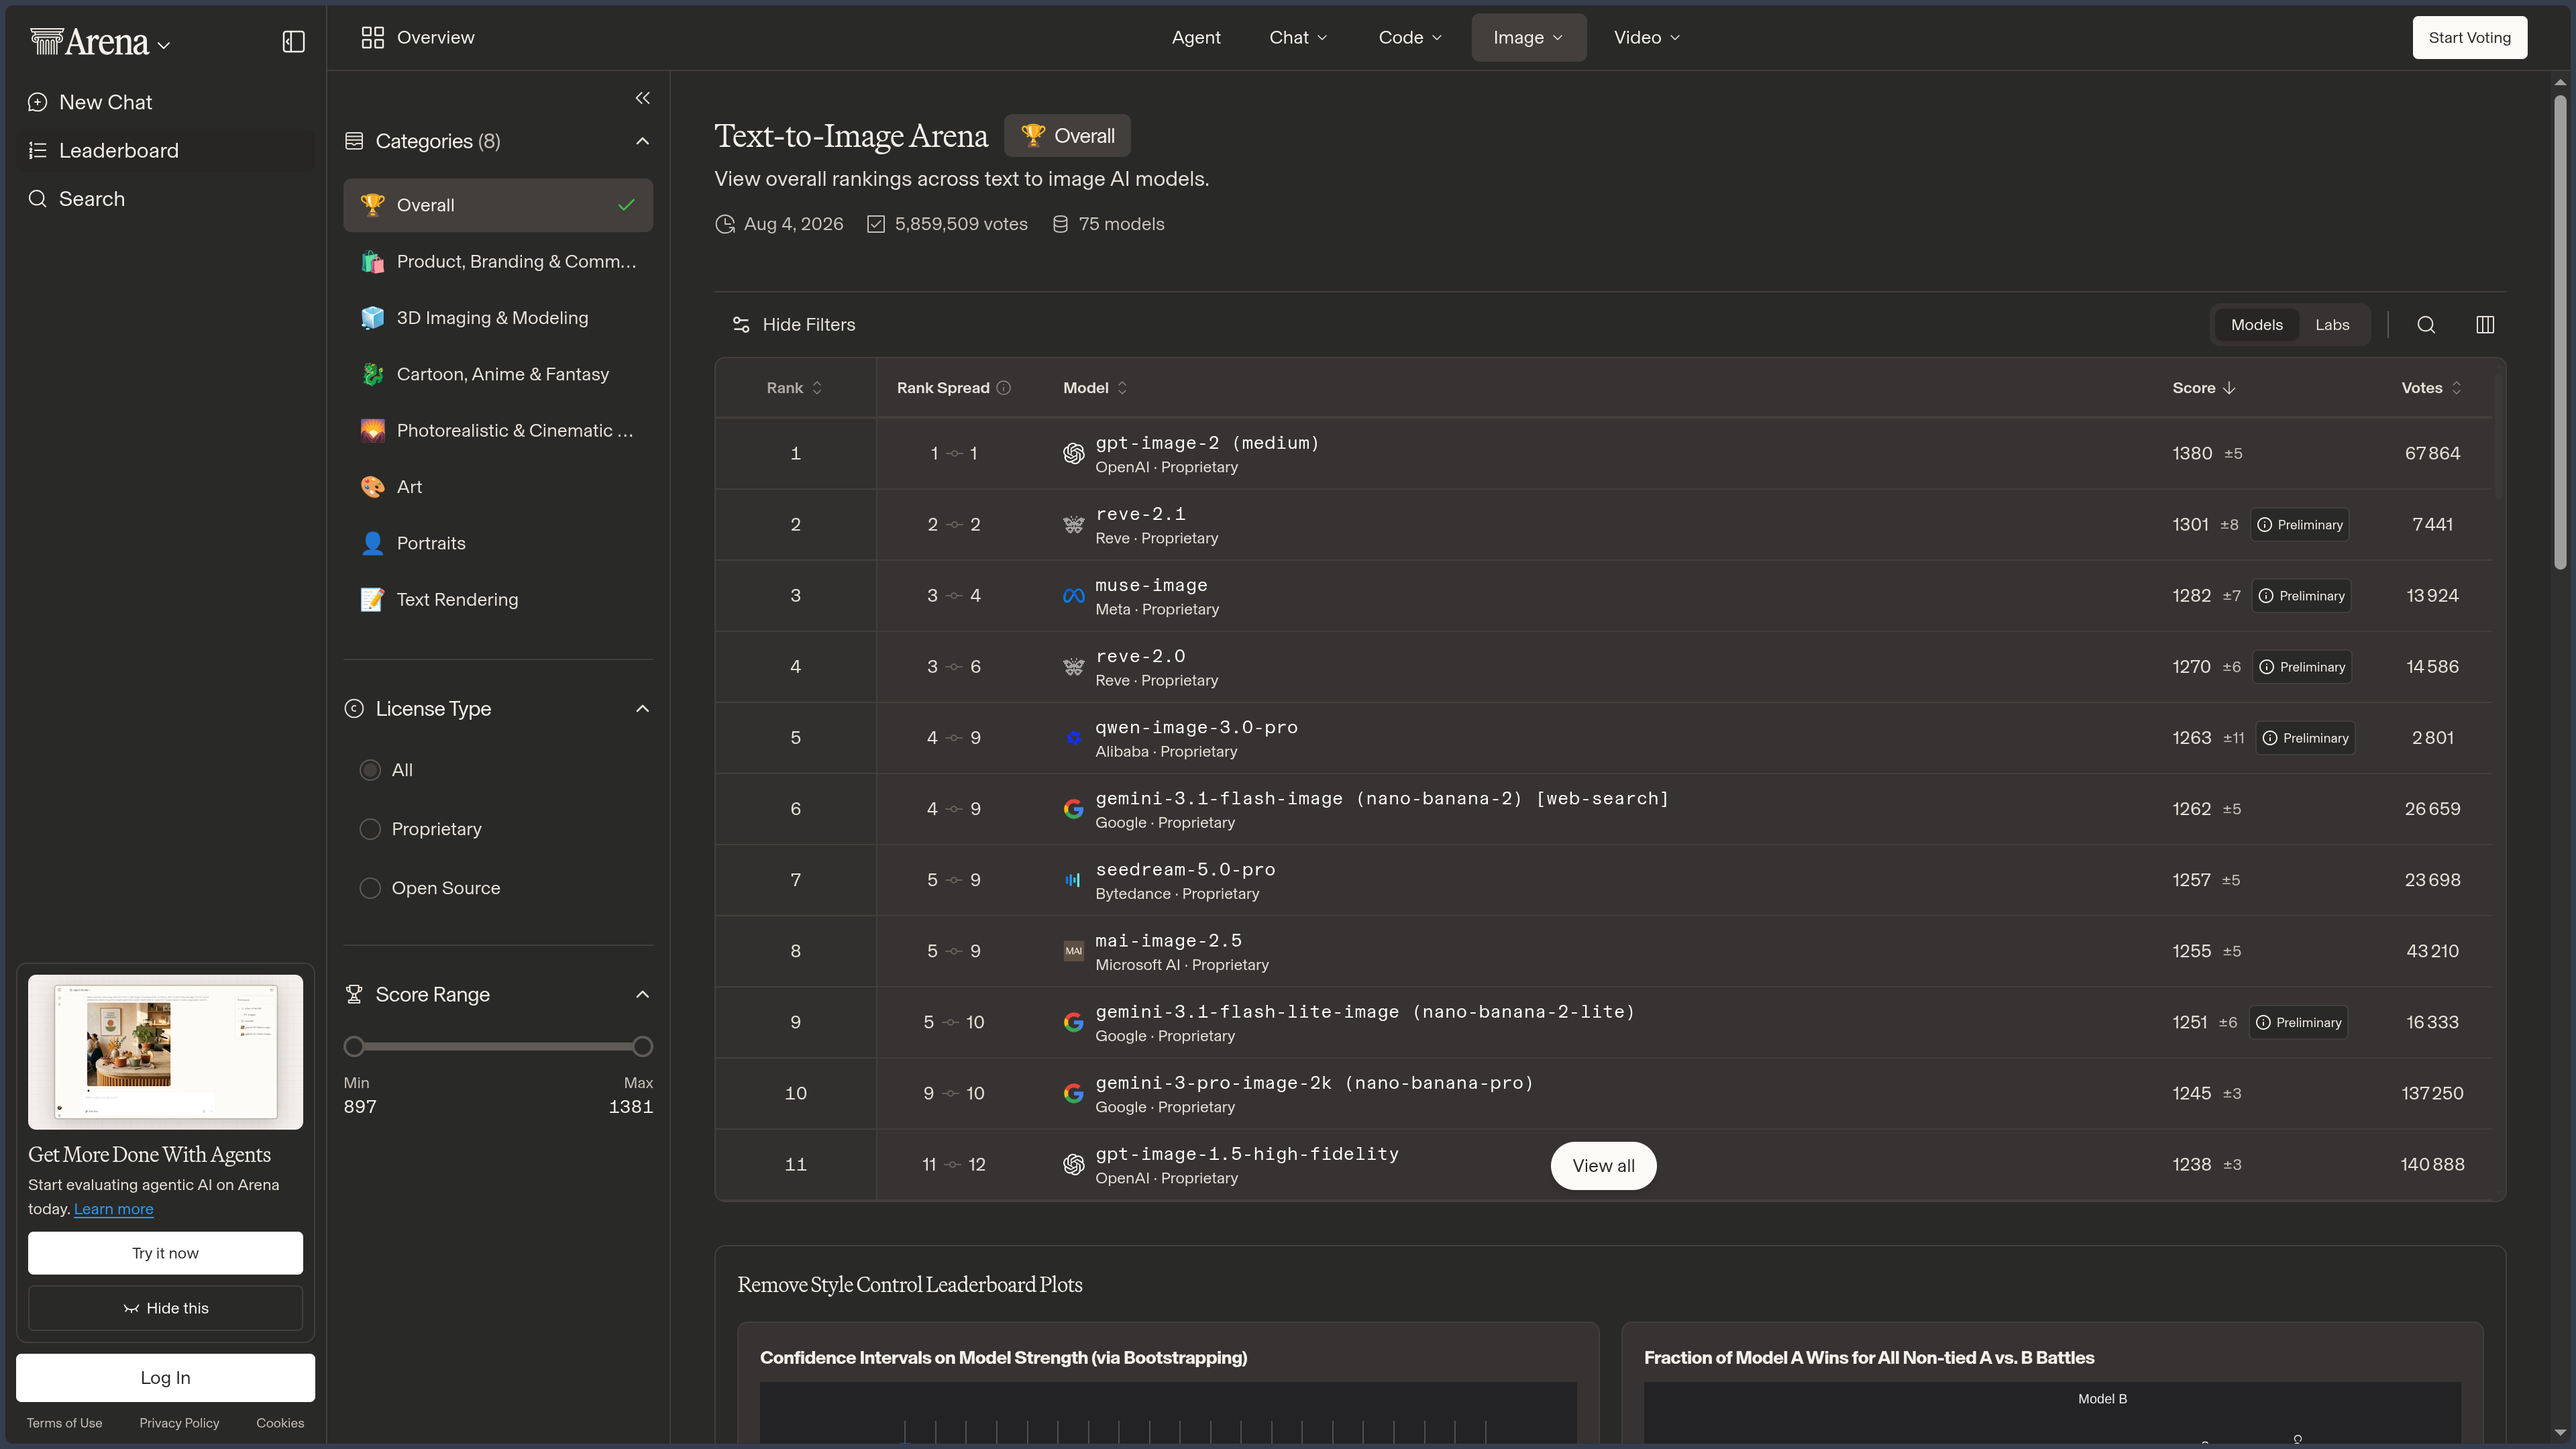Open the Image dropdown menu
2576x1449 pixels.
(1528, 37)
